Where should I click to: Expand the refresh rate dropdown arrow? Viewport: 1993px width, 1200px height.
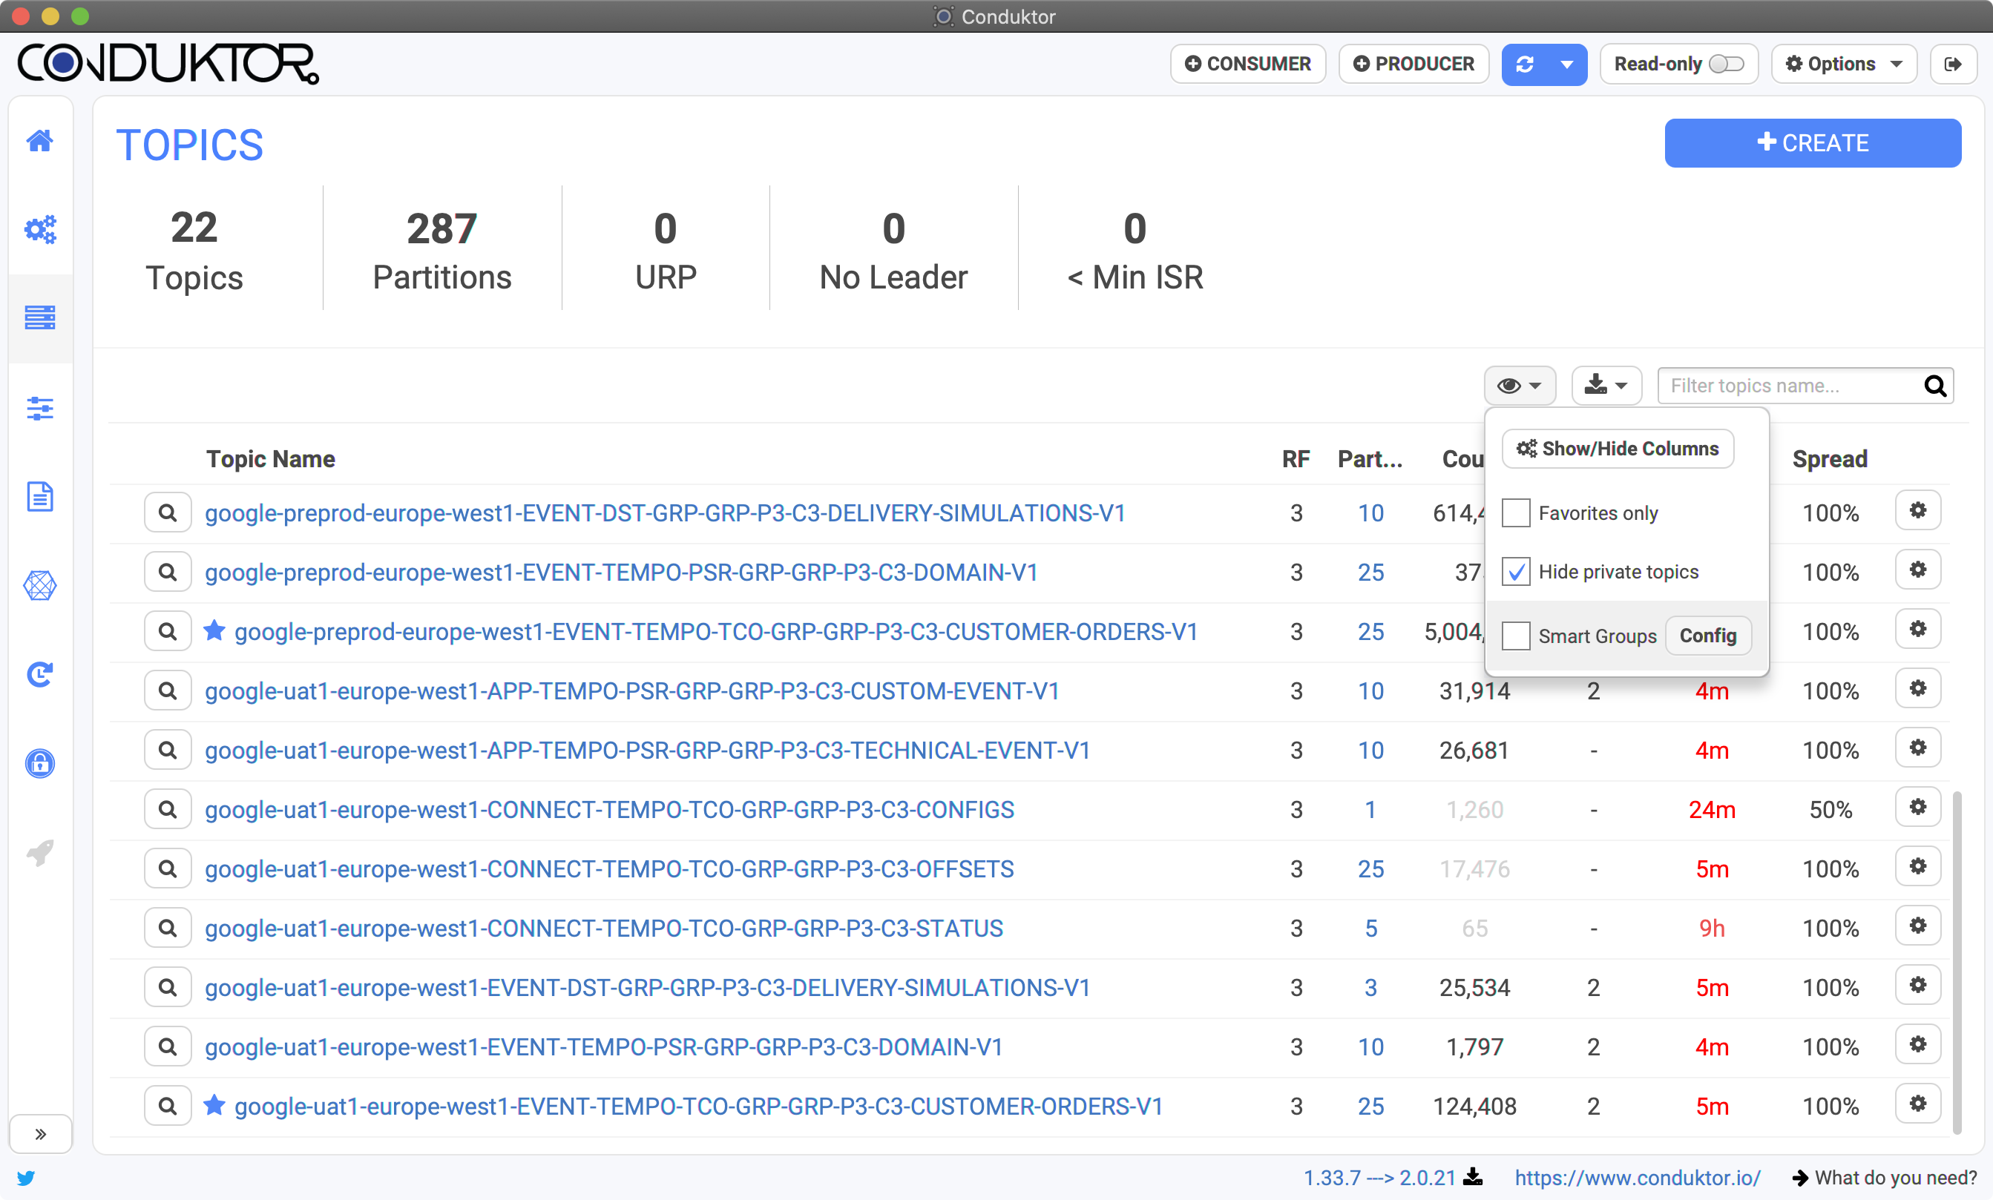[x=1566, y=62]
